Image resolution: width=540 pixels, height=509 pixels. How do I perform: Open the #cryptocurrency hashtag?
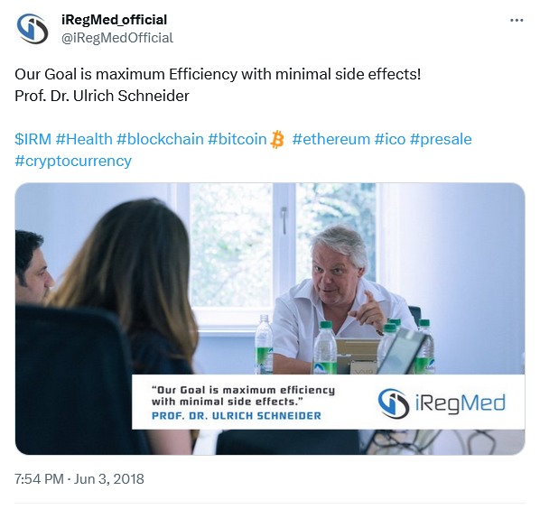click(x=73, y=161)
